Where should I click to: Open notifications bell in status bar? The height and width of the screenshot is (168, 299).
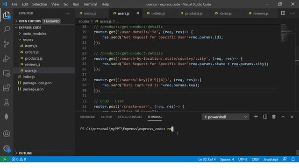293,159
